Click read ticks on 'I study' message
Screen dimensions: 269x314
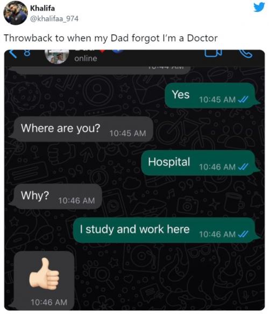[243, 234]
